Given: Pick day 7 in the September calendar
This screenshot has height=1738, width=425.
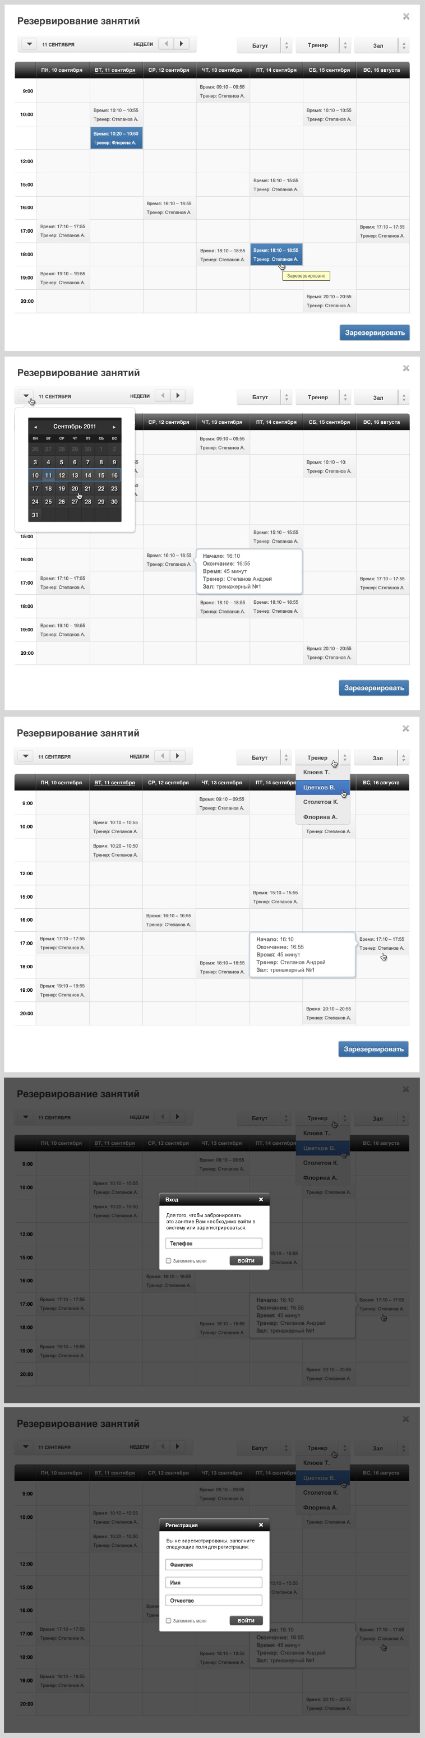Looking at the screenshot, I should pyautogui.click(x=87, y=462).
